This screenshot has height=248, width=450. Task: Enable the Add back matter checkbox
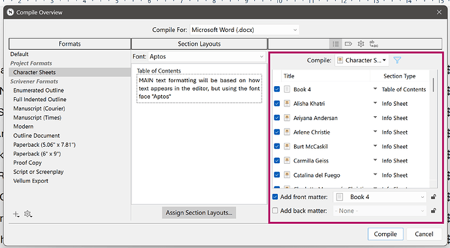[x=275, y=211]
